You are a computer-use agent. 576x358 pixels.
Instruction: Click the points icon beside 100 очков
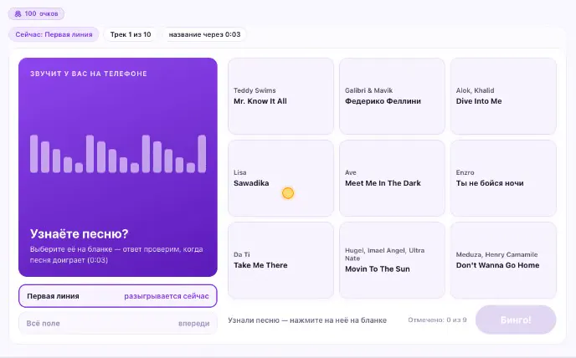[x=18, y=14]
